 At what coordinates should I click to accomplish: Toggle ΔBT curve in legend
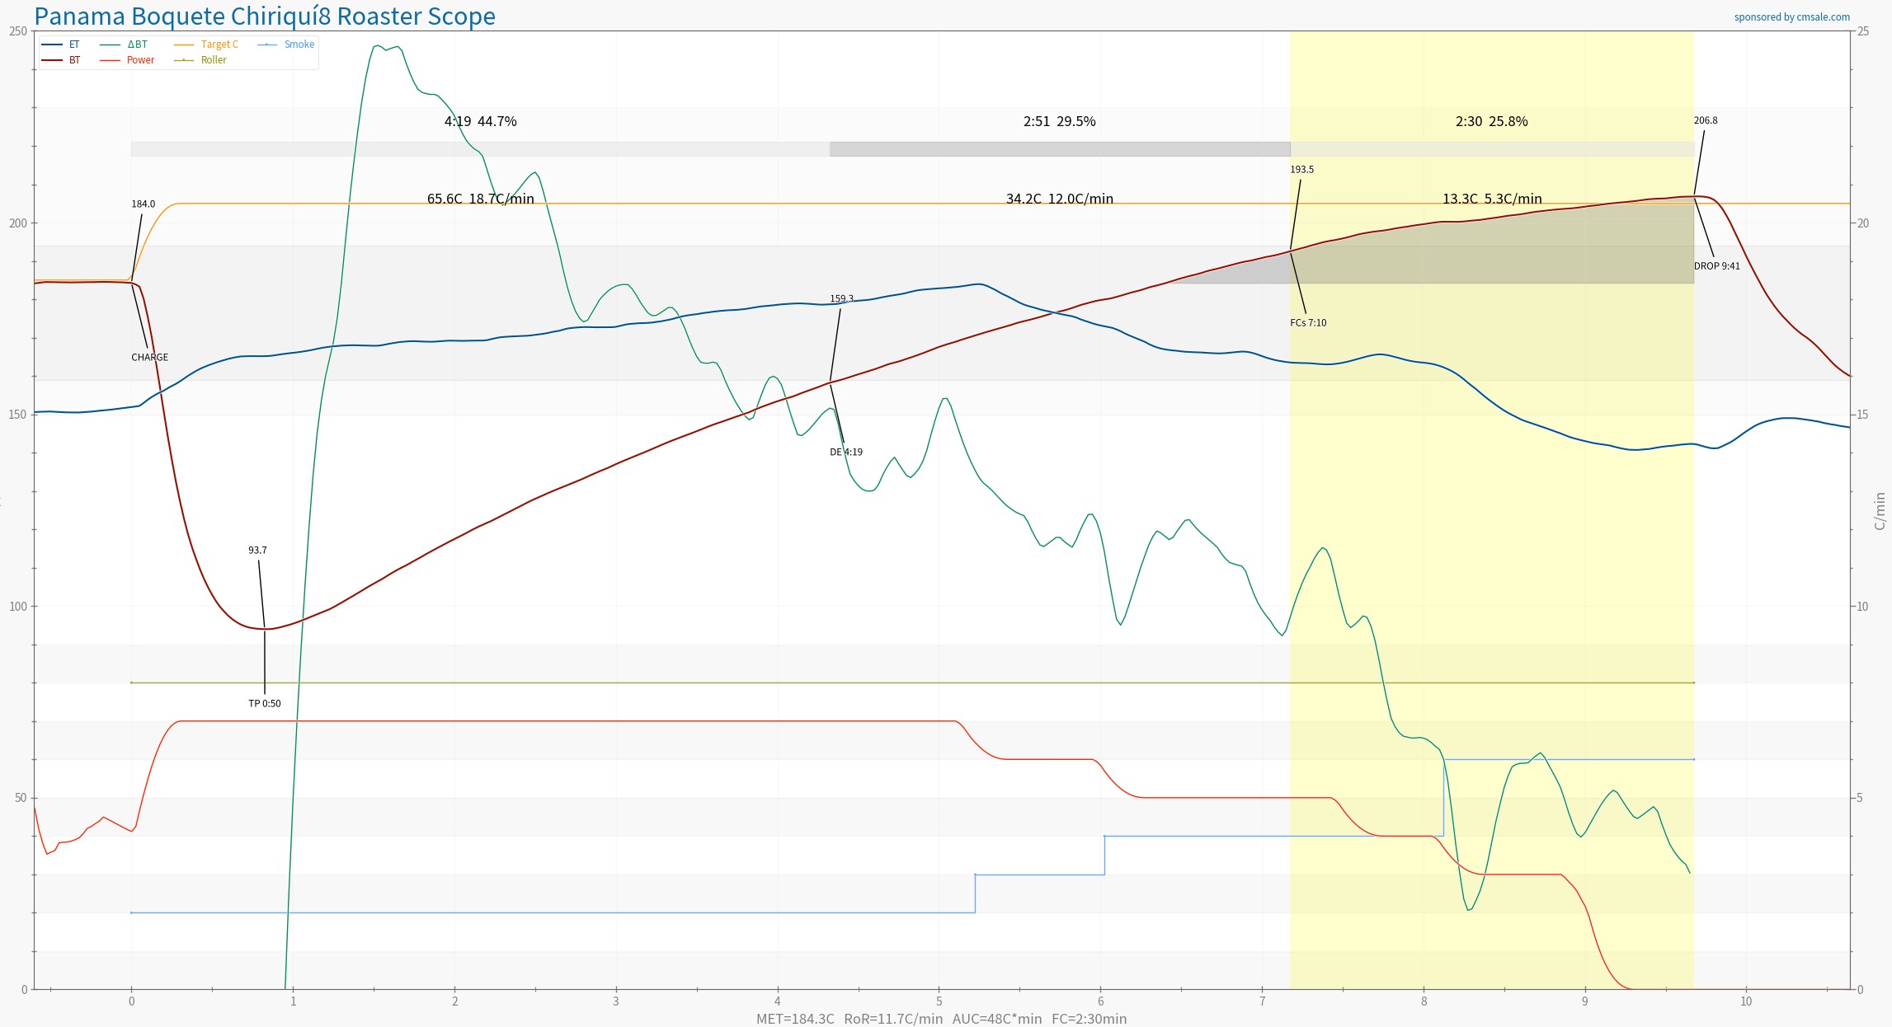[137, 45]
